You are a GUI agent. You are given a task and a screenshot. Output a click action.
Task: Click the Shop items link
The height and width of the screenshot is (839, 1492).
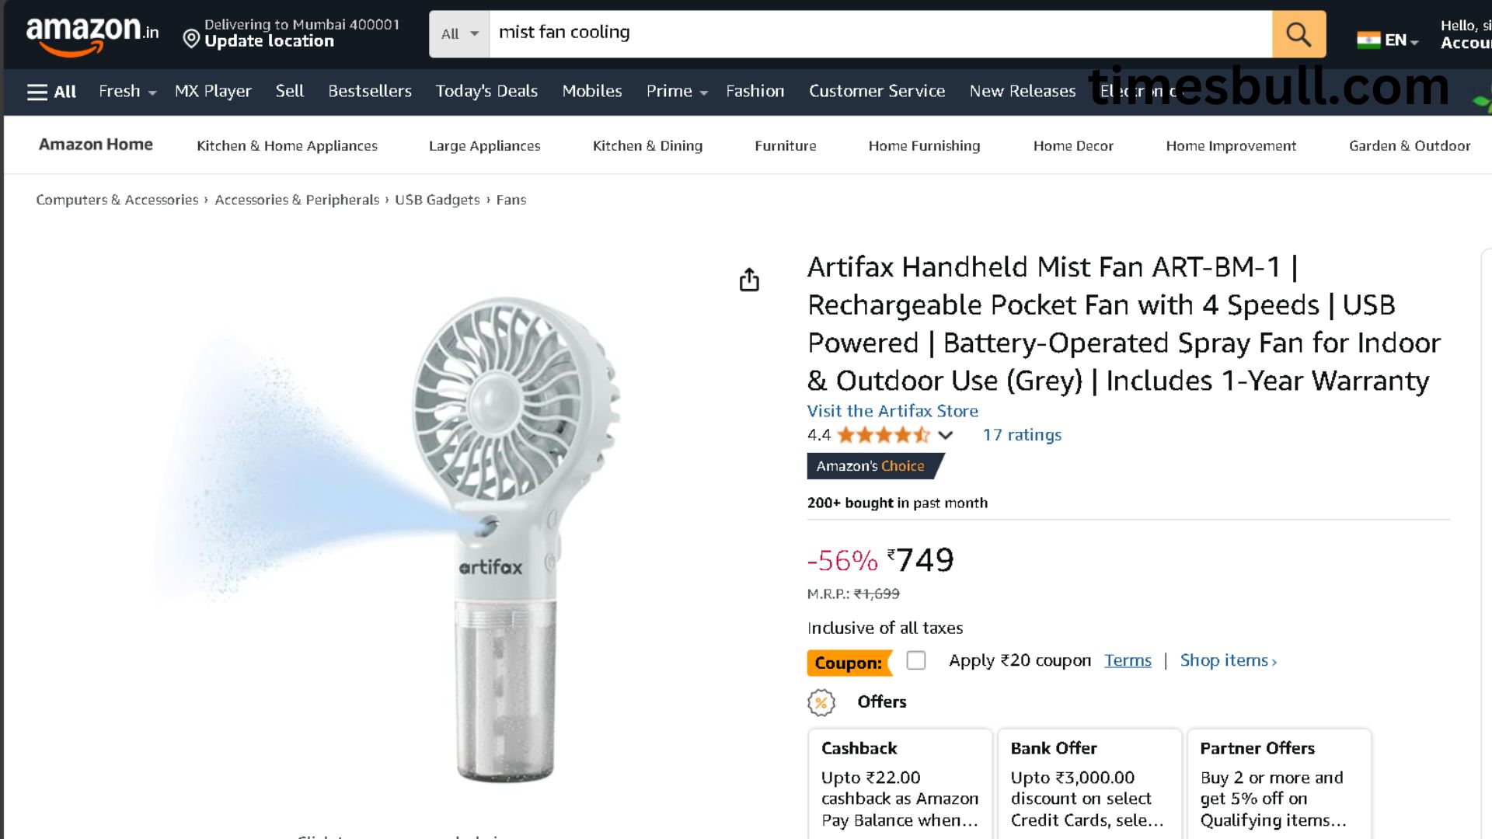click(x=1228, y=660)
